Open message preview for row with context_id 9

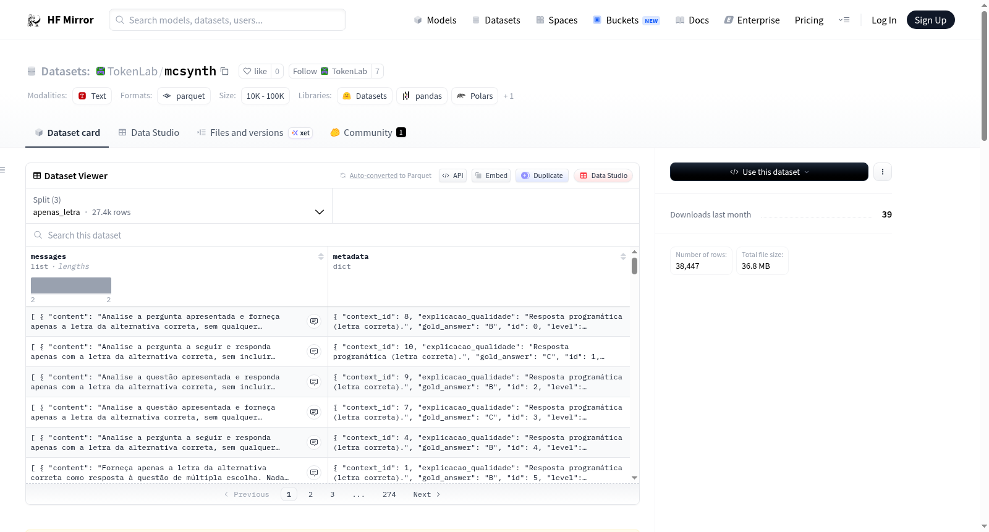(x=314, y=382)
